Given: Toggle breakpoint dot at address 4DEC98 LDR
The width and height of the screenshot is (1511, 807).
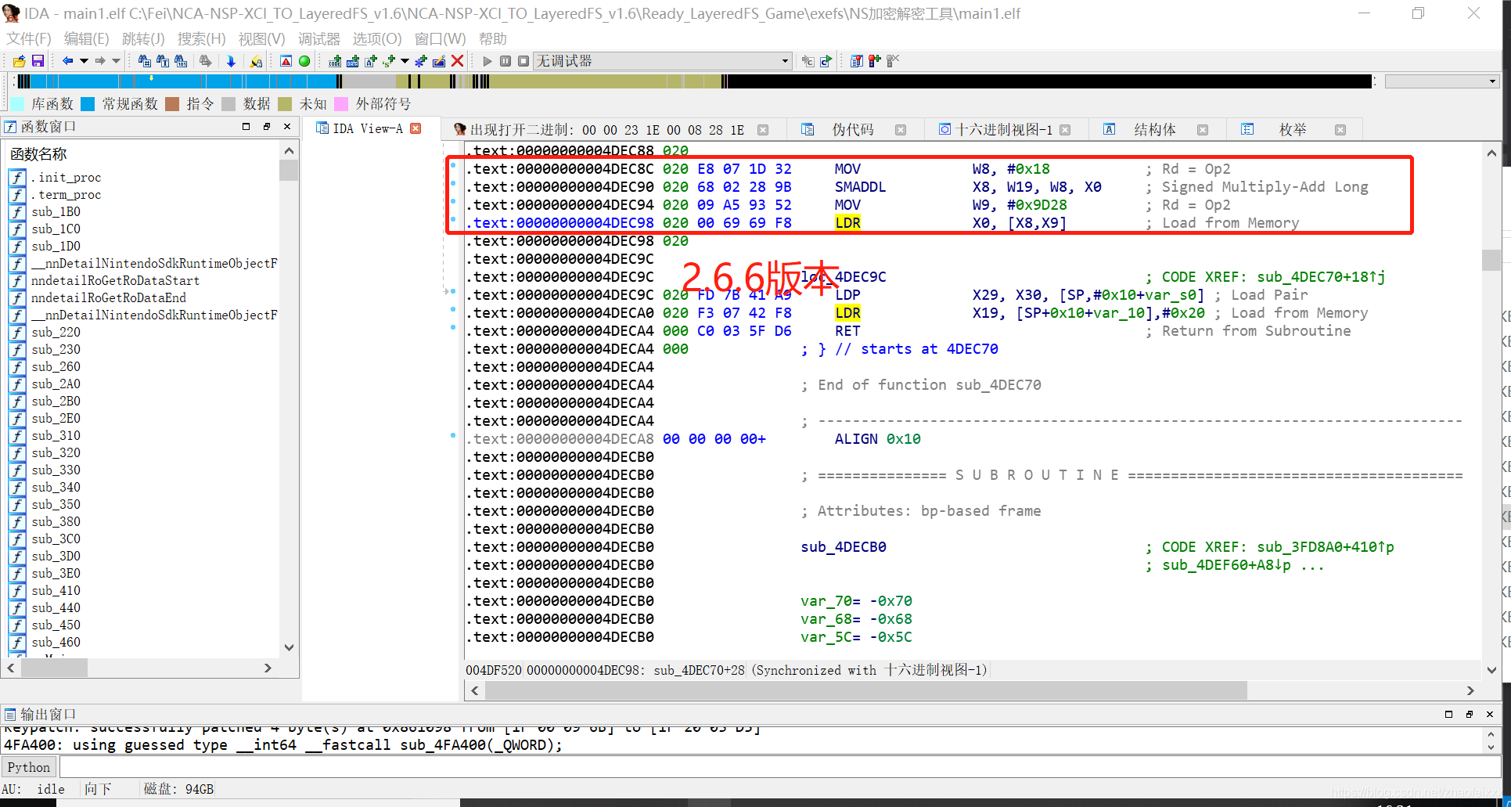Looking at the screenshot, I should [x=453, y=219].
